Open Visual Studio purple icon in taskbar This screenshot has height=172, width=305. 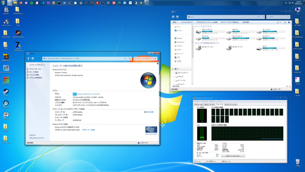(x=48, y=3)
